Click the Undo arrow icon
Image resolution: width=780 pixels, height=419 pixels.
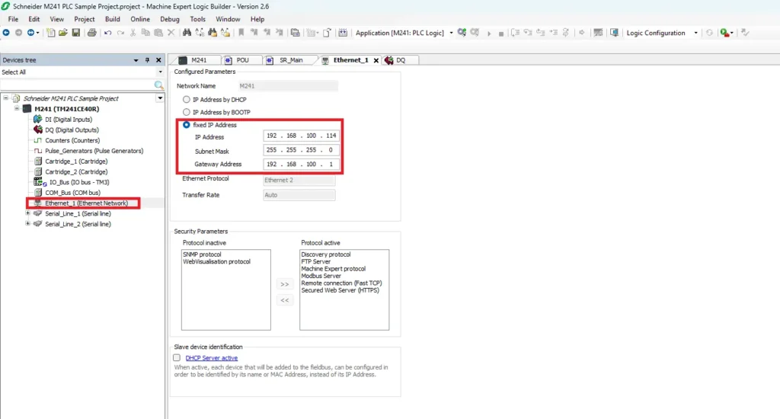click(x=107, y=33)
